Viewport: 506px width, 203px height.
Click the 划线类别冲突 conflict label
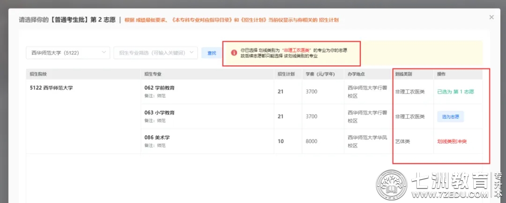click(x=452, y=141)
